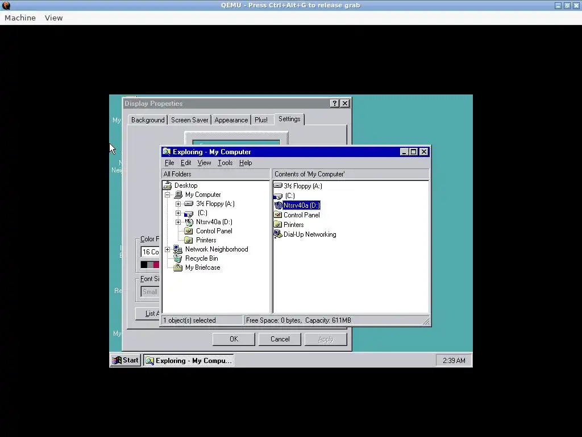Screen dimensions: 582x437
Task: Click '1 object(s) selected' status text
Action: (190, 320)
